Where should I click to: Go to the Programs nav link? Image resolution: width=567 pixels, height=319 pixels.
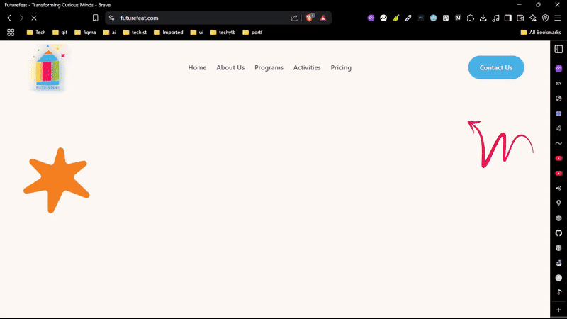[269, 67]
